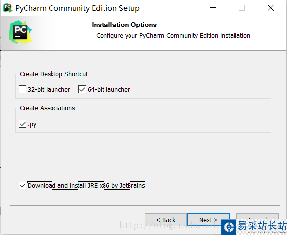Click 'Configure your PyCharm Community Edition installation' text
The width and height of the screenshot is (287, 235).
point(173,36)
